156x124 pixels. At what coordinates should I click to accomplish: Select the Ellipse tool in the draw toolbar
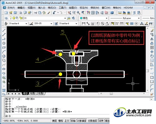pos(4,69)
